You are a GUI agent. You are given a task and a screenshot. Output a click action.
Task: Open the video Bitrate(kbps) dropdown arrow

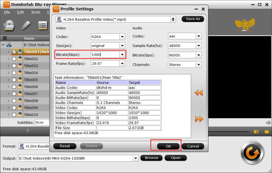point(122,54)
